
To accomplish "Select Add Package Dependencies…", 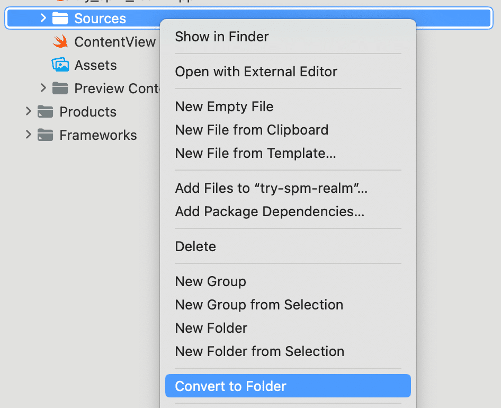I will tap(270, 211).
